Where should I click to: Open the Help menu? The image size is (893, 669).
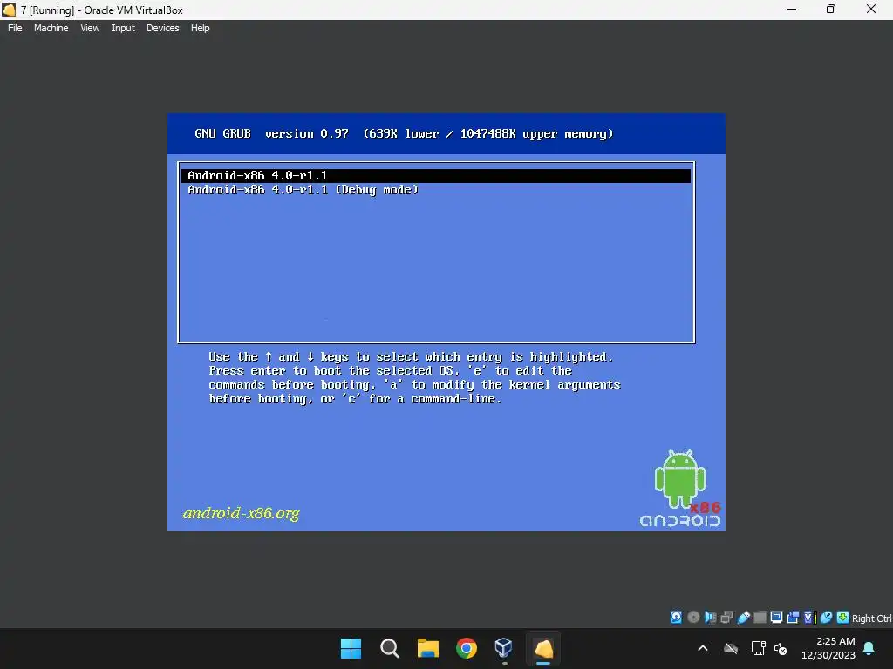tap(200, 28)
